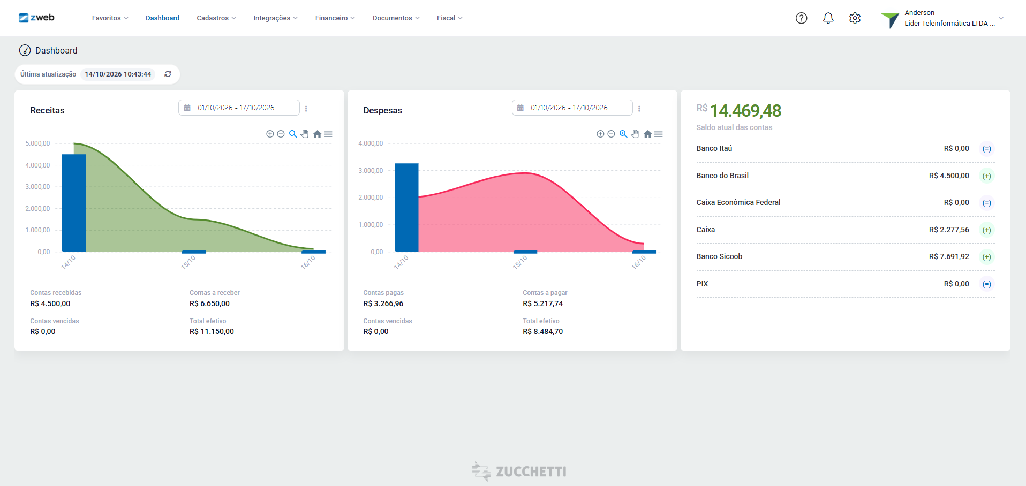This screenshot has width=1026, height=486.
Task: Open the help question mark icon
Action: pos(801,18)
